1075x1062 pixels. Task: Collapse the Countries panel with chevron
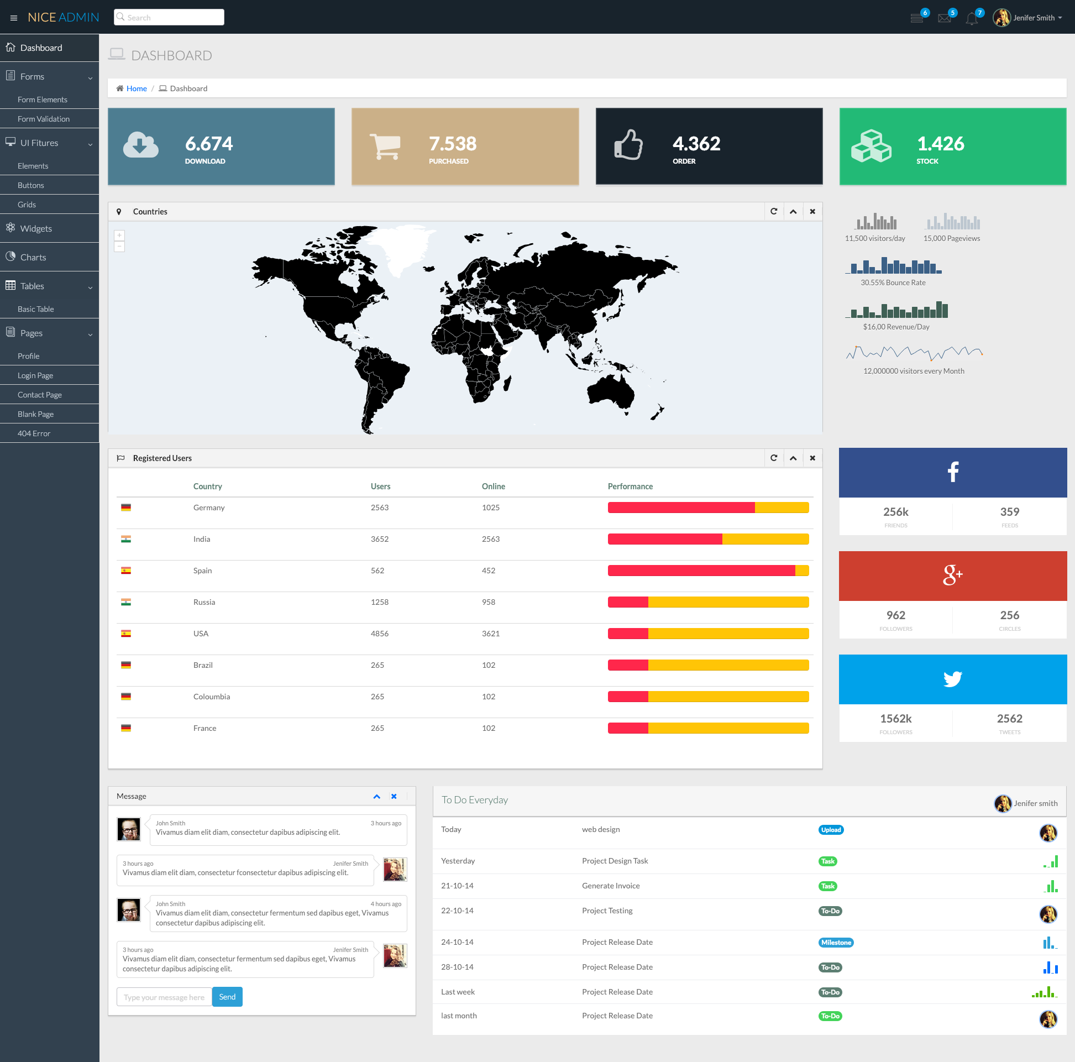tap(793, 212)
